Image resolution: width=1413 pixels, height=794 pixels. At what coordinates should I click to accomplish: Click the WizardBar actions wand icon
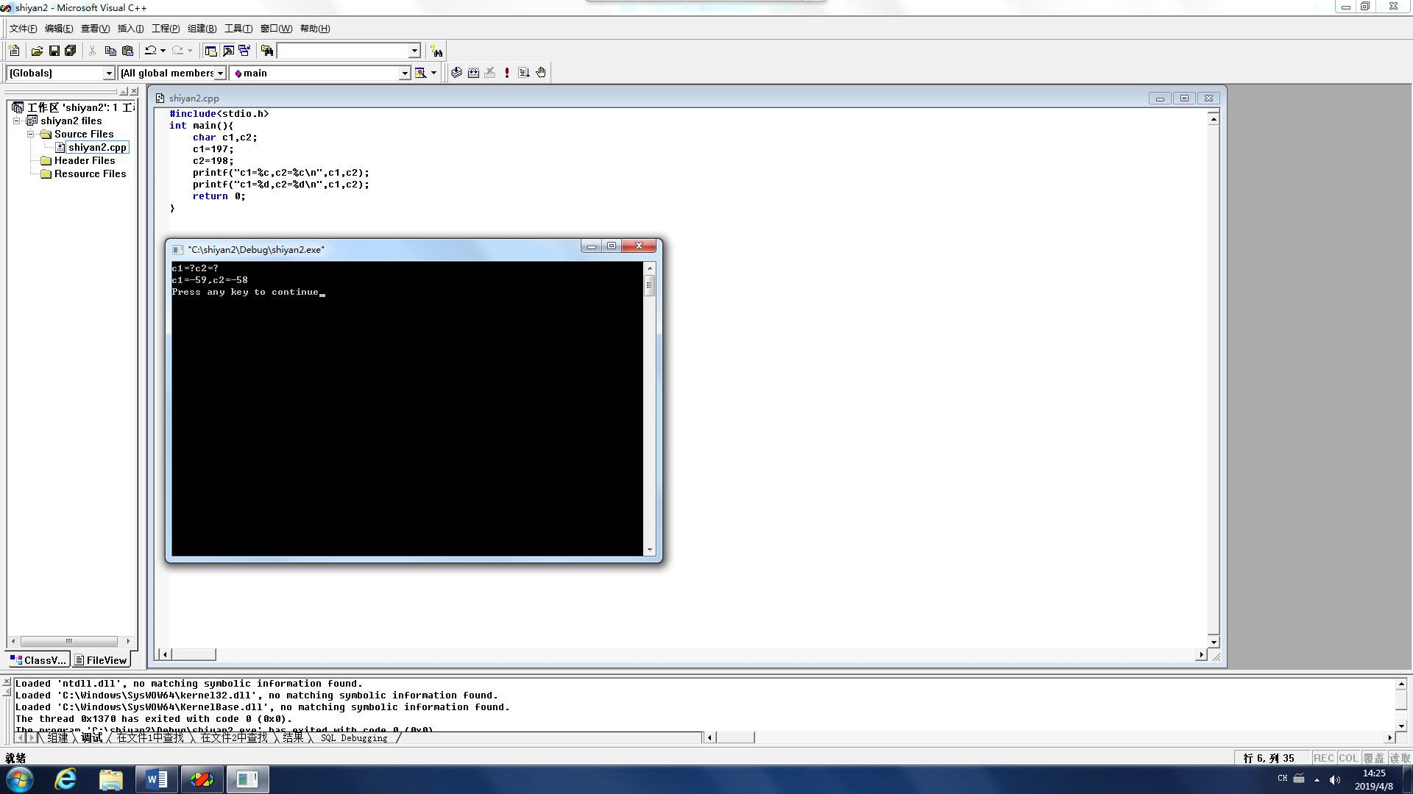[420, 73]
